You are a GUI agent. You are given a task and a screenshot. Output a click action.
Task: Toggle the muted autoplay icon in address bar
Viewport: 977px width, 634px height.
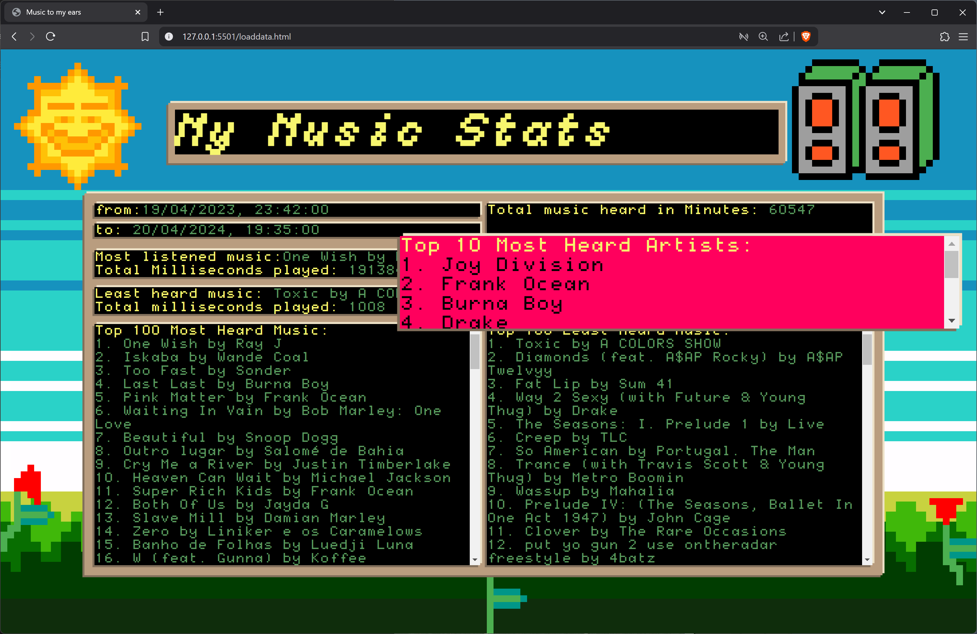pos(743,37)
